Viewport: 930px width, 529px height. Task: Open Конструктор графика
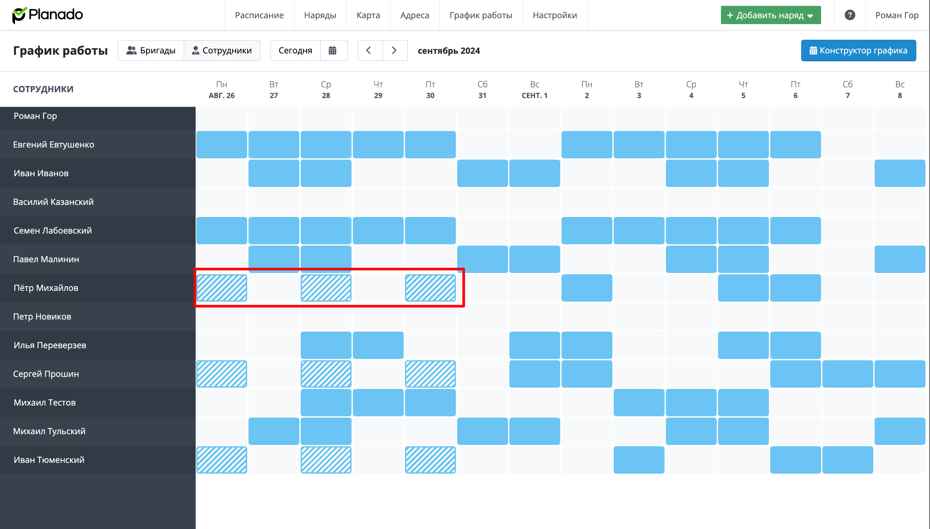858,50
